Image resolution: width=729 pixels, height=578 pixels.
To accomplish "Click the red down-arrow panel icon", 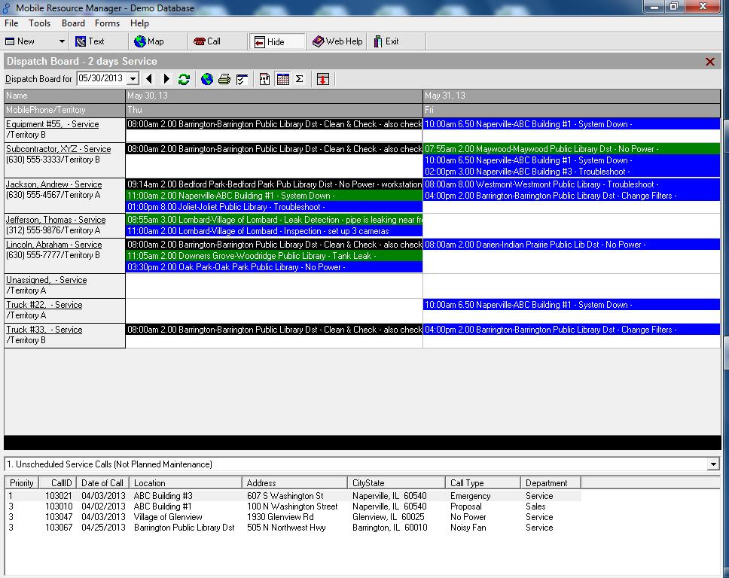I will (x=322, y=79).
